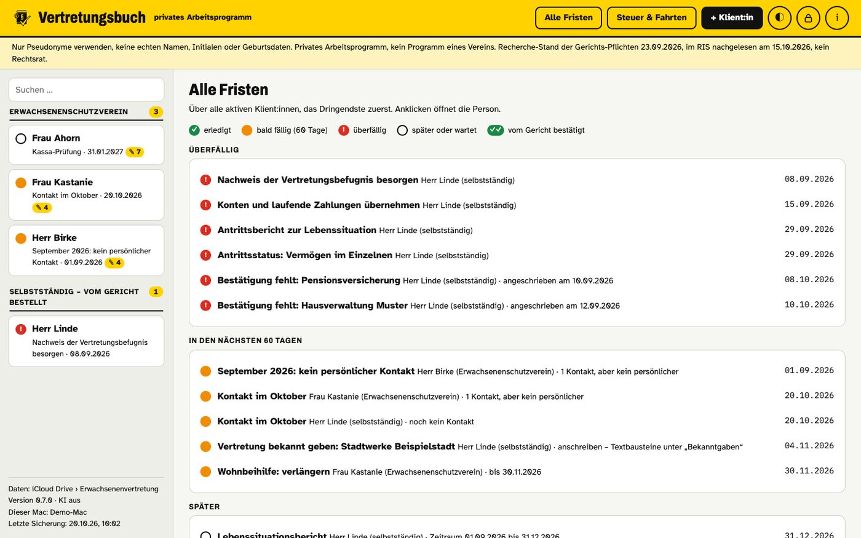Click the 'Daten: iCloud Drive › Erwachsenenvertretung' path
This screenshot has height=538, width=861.
(x=84, y=489)
